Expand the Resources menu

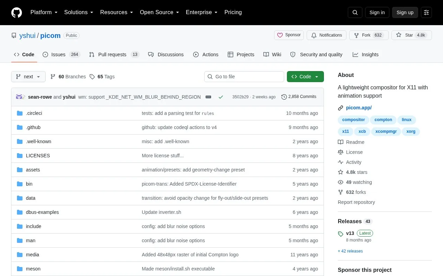point(117,12)
